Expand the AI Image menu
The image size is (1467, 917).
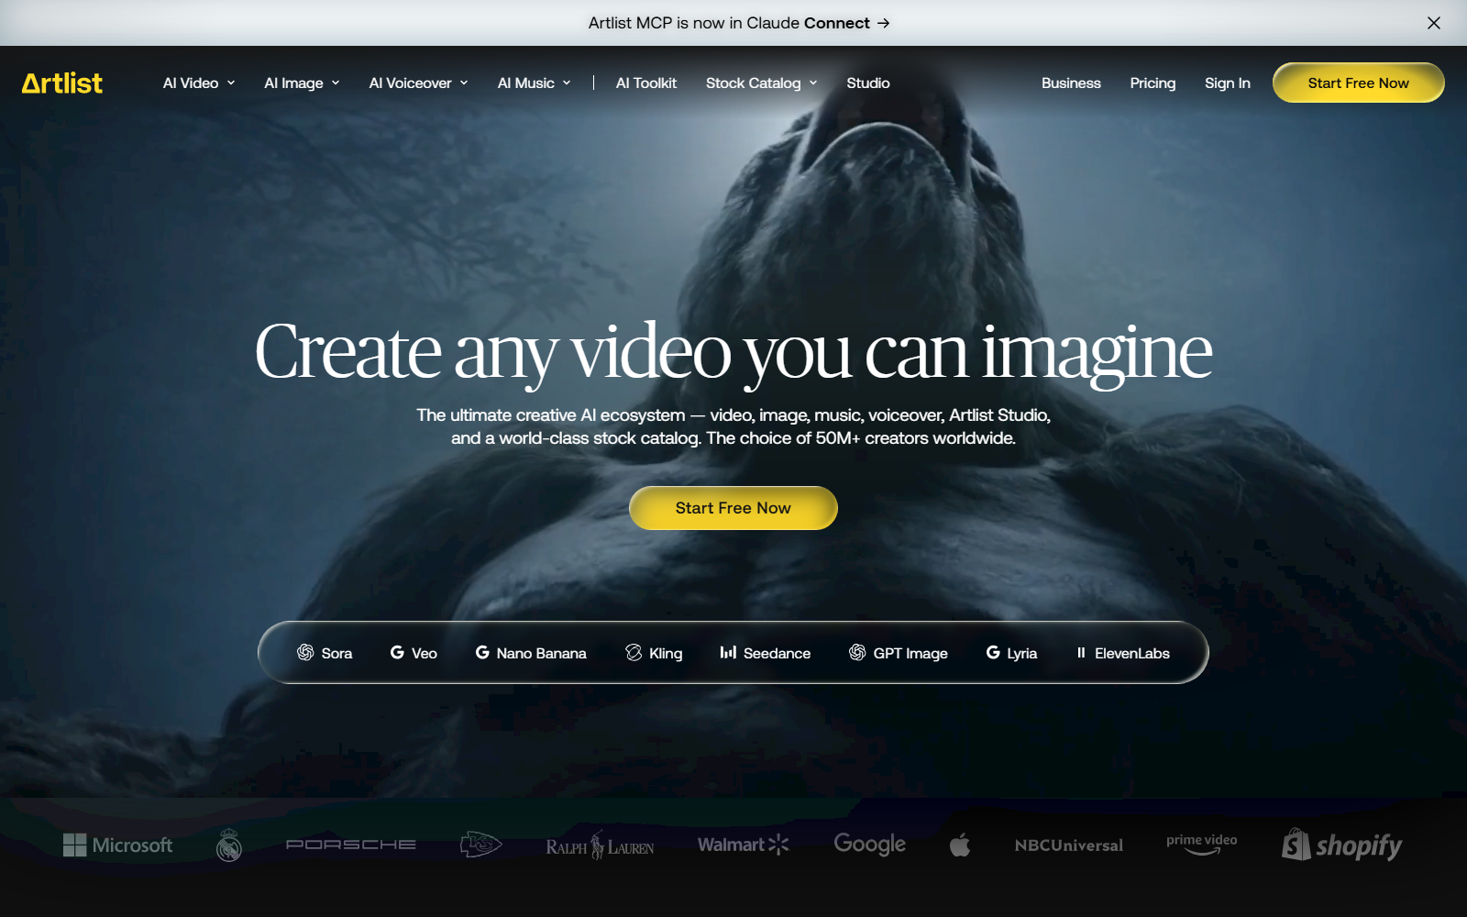pos(302,83)
